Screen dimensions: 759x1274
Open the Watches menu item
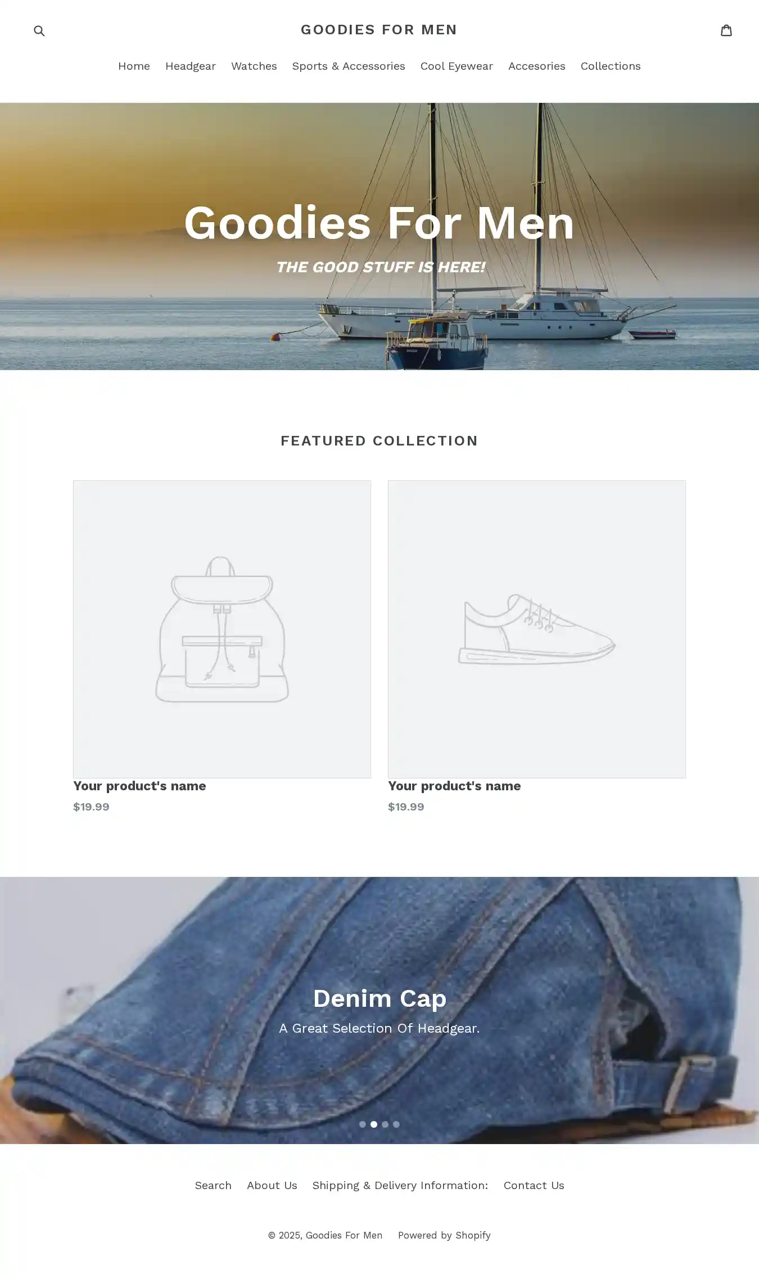(x=254, y=66)
